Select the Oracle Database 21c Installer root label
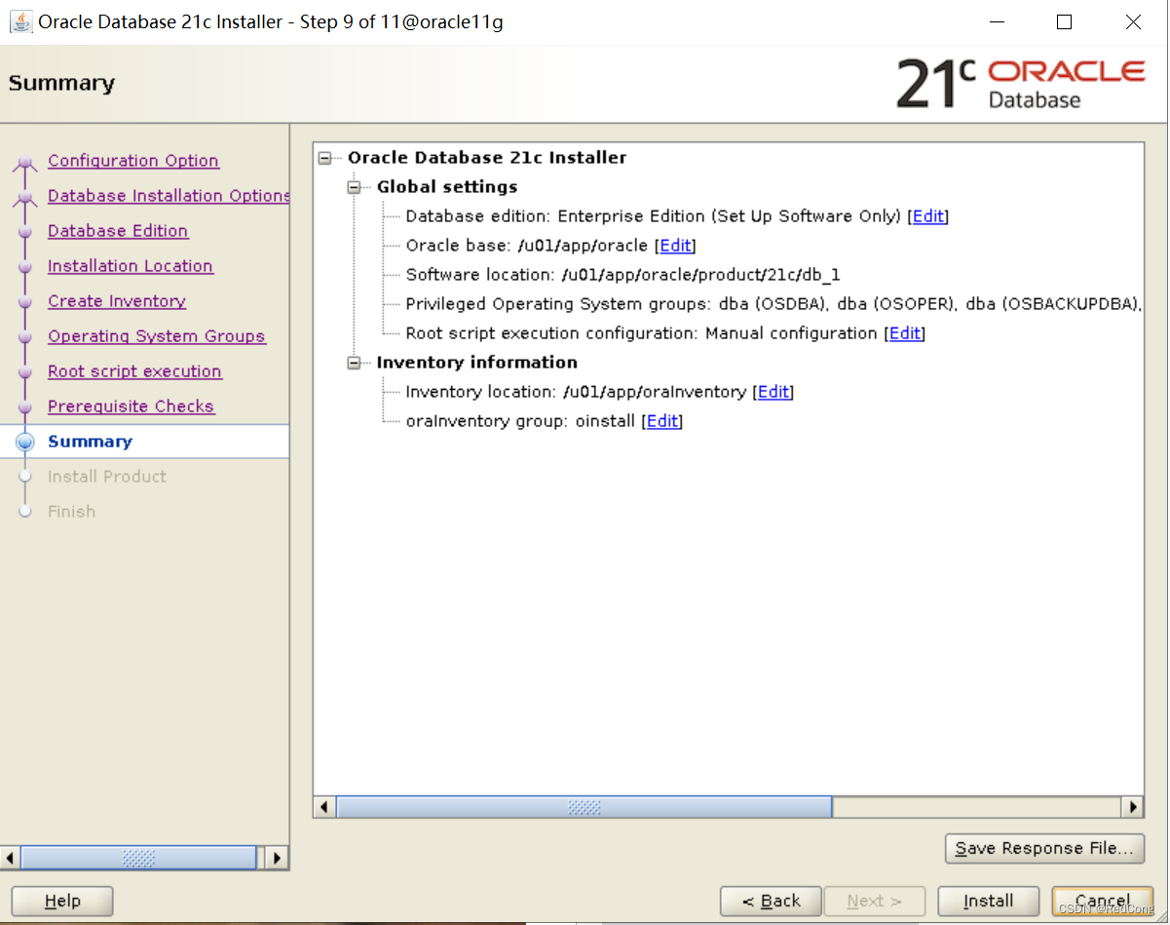Viewport: 1170px width, 925px height. tap(487, 158)
